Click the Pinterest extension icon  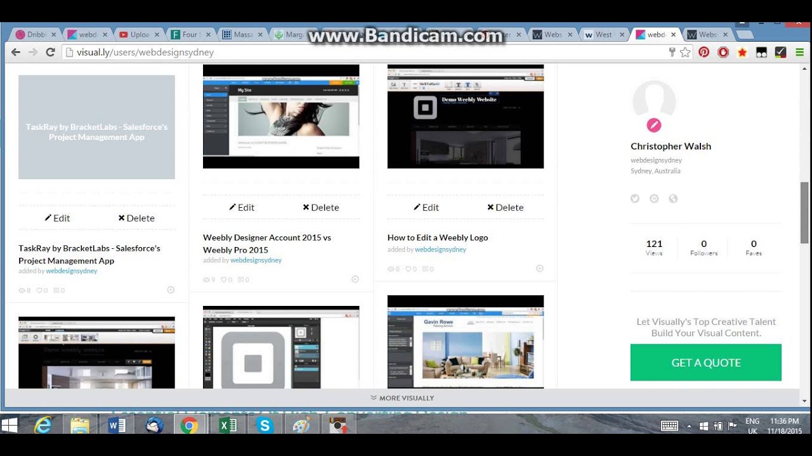pos(704,53)
